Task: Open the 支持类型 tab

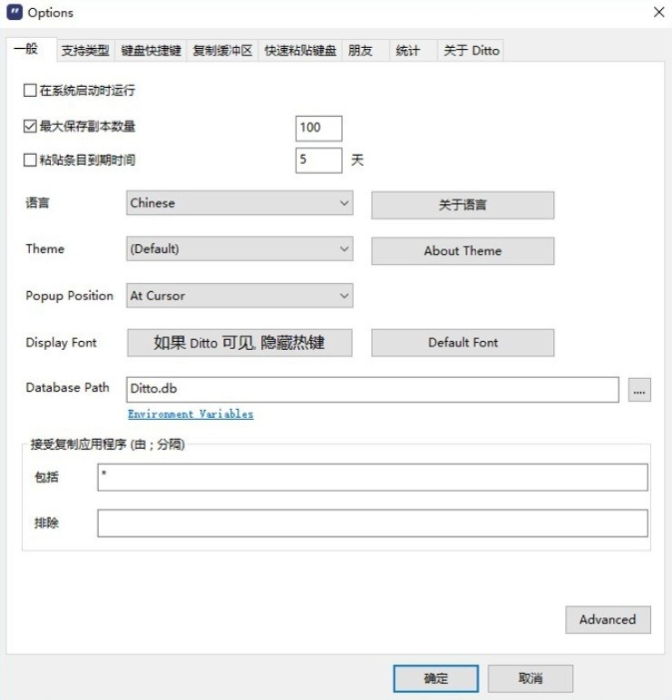Action: pyautogui.click(x=85, y=51)
